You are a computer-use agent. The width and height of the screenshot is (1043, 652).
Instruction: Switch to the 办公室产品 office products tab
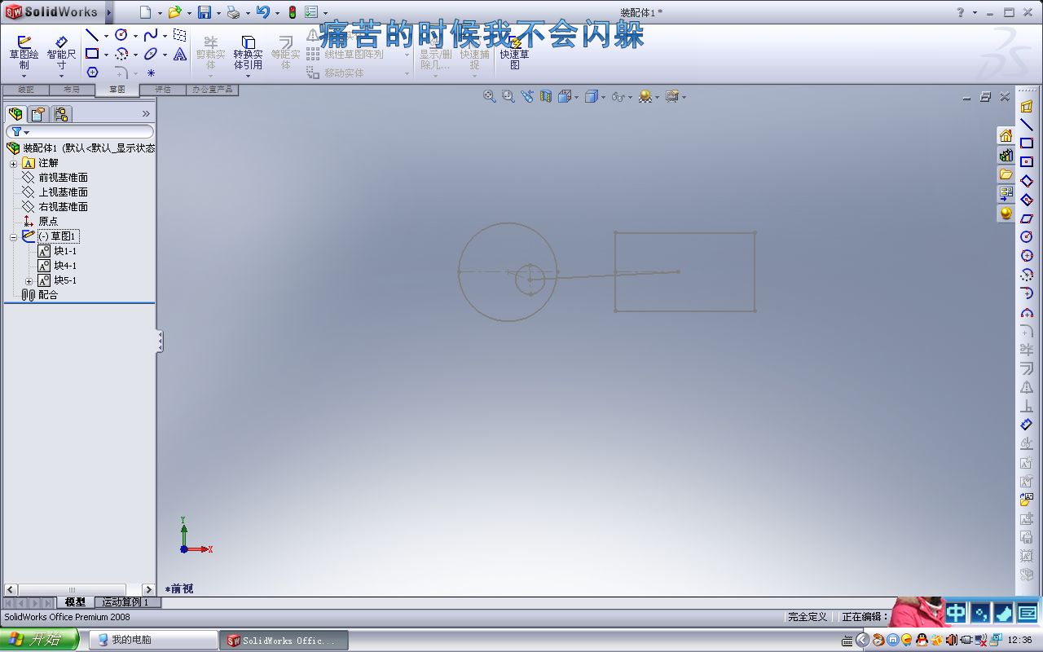click(x=212, y=90)
